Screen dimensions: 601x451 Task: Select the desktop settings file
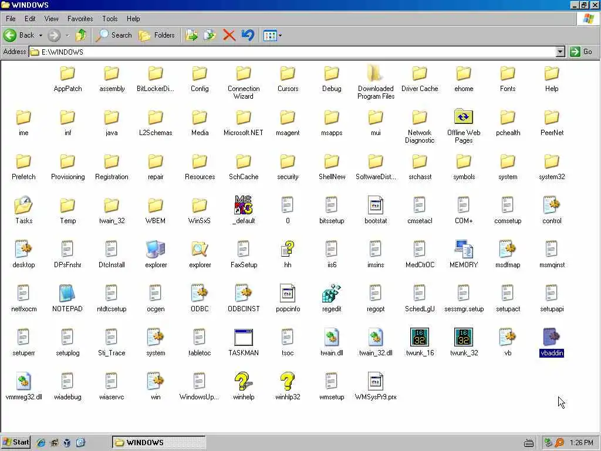pyautogui.click(x=23, y=249)
